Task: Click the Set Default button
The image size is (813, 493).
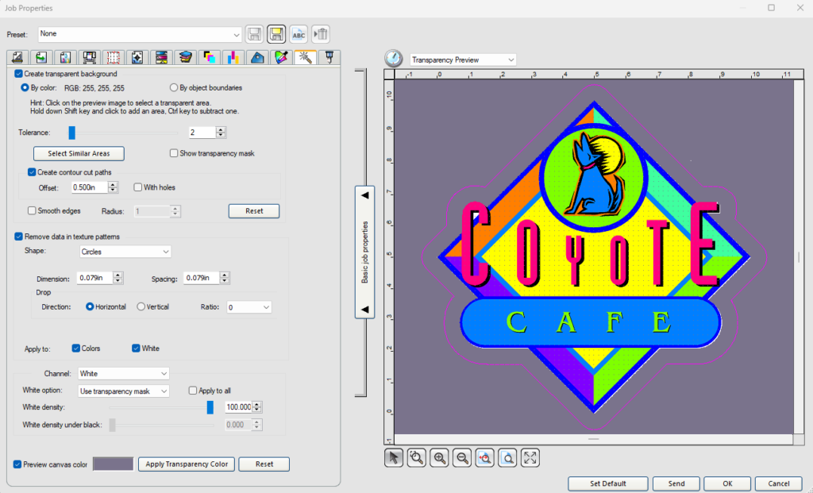Action: [x=607, y=483]
